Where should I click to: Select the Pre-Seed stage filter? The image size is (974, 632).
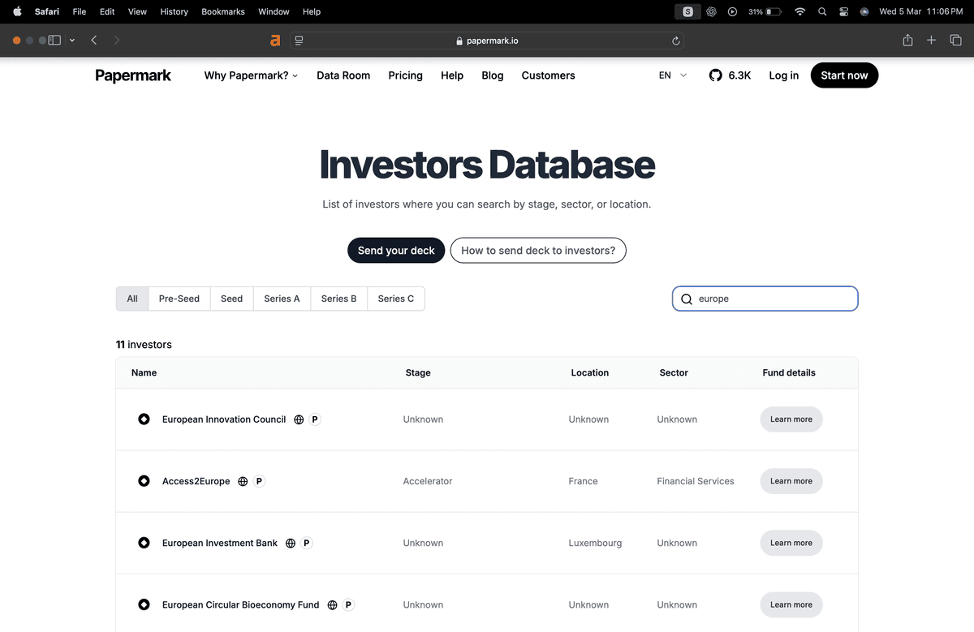[179, 299]
